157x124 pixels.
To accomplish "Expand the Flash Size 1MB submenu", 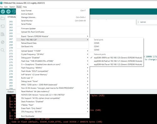I will point(53,61).
